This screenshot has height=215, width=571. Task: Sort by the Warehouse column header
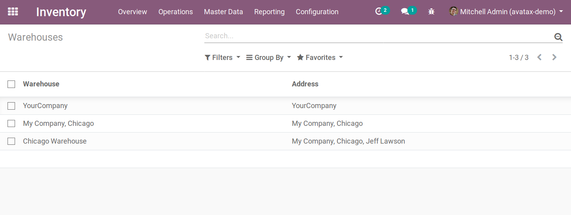coord(41,84)
